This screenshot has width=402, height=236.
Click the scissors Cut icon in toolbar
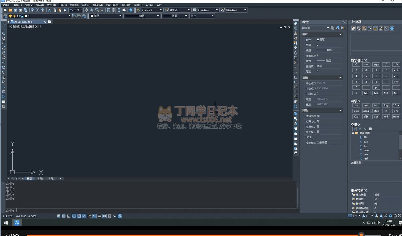pos(50,10)
